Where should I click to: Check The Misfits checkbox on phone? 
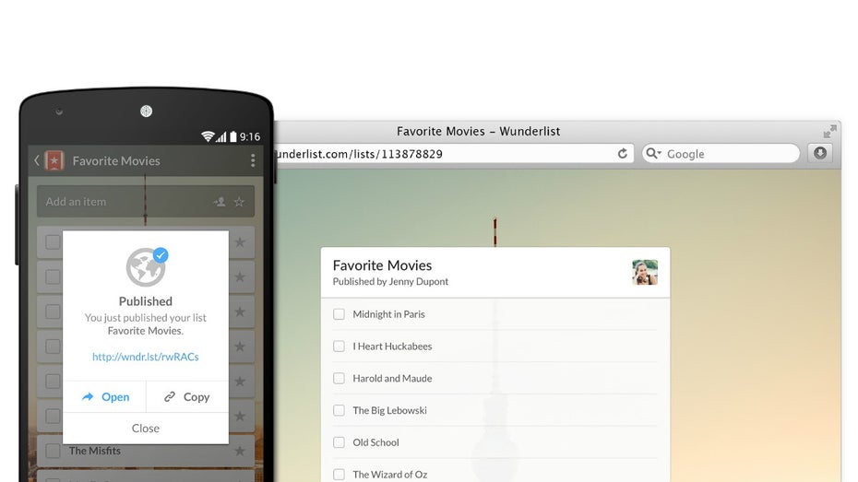53,451
